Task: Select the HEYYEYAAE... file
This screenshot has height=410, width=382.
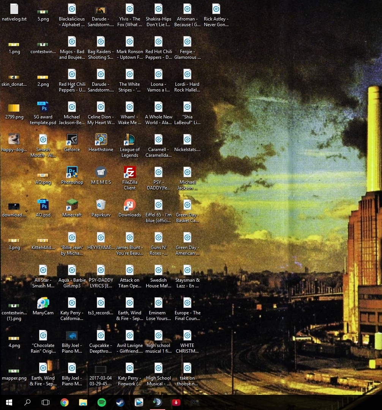Action: [x=101, y=241]
